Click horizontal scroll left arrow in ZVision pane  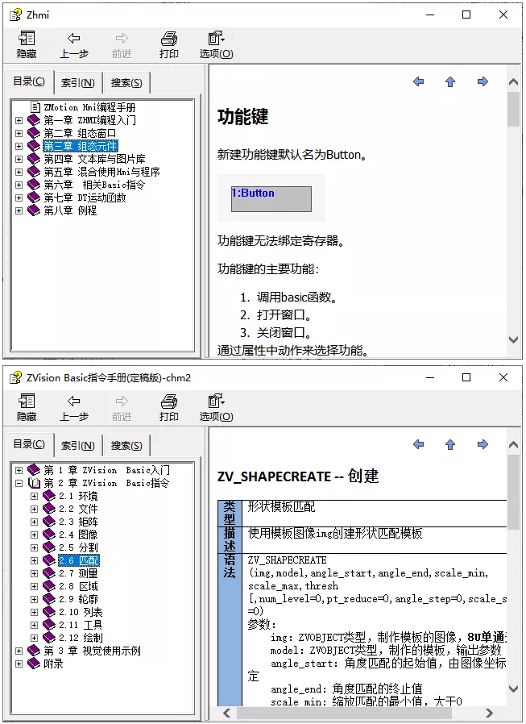(227, 713)
